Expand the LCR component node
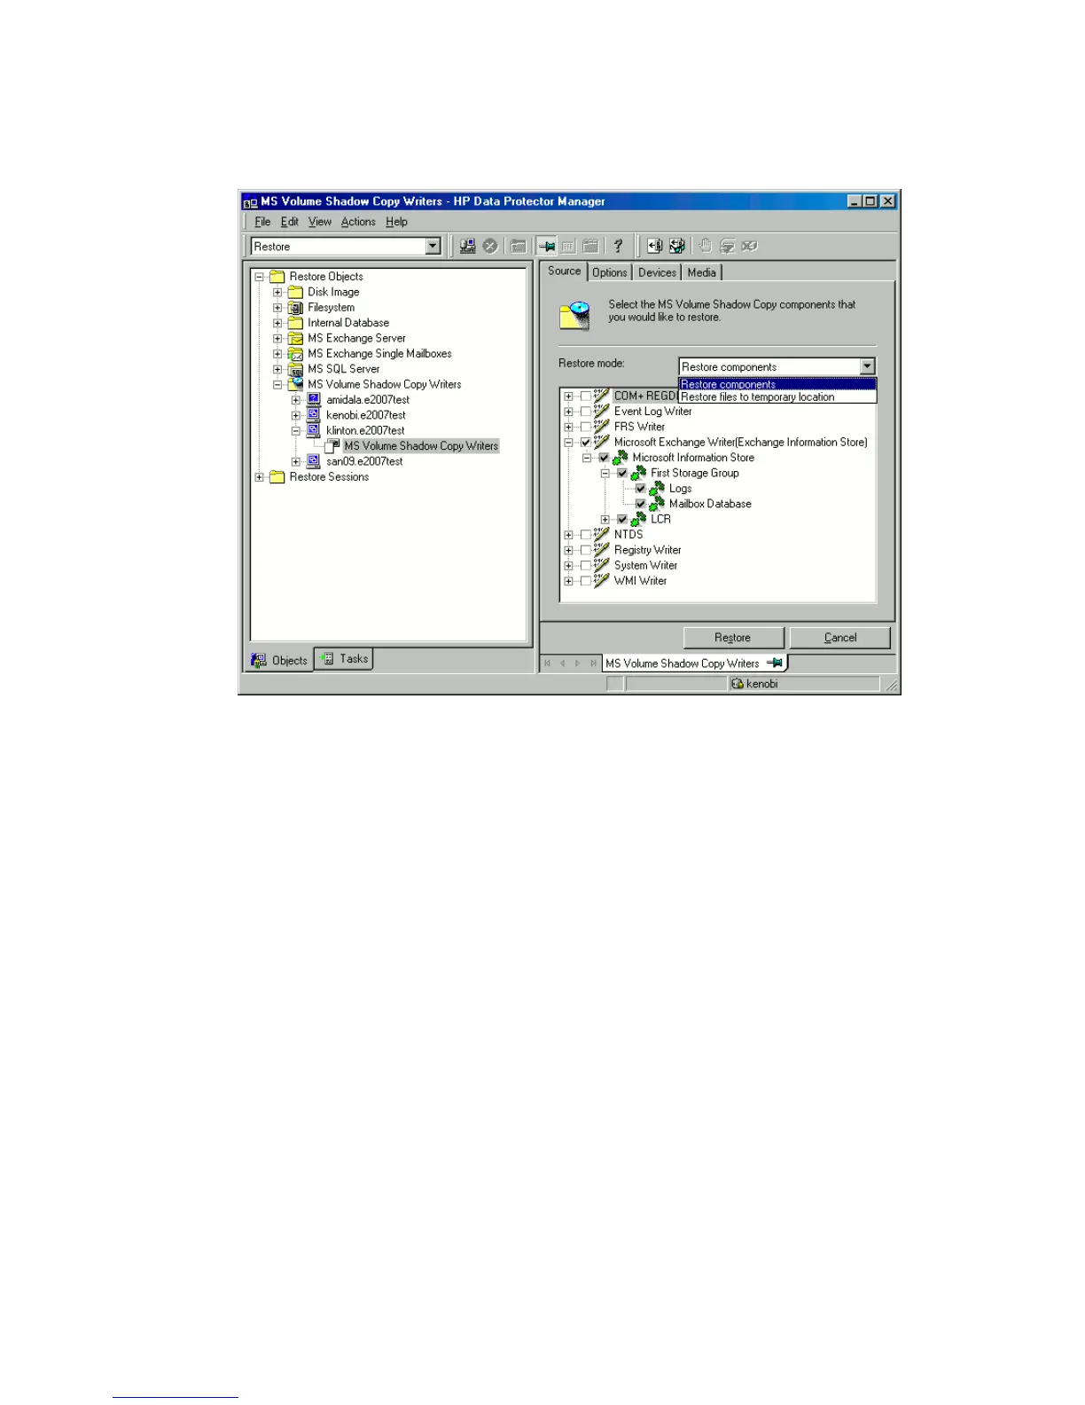Viewport: 1085px width, 1405px height. (605, 520)
